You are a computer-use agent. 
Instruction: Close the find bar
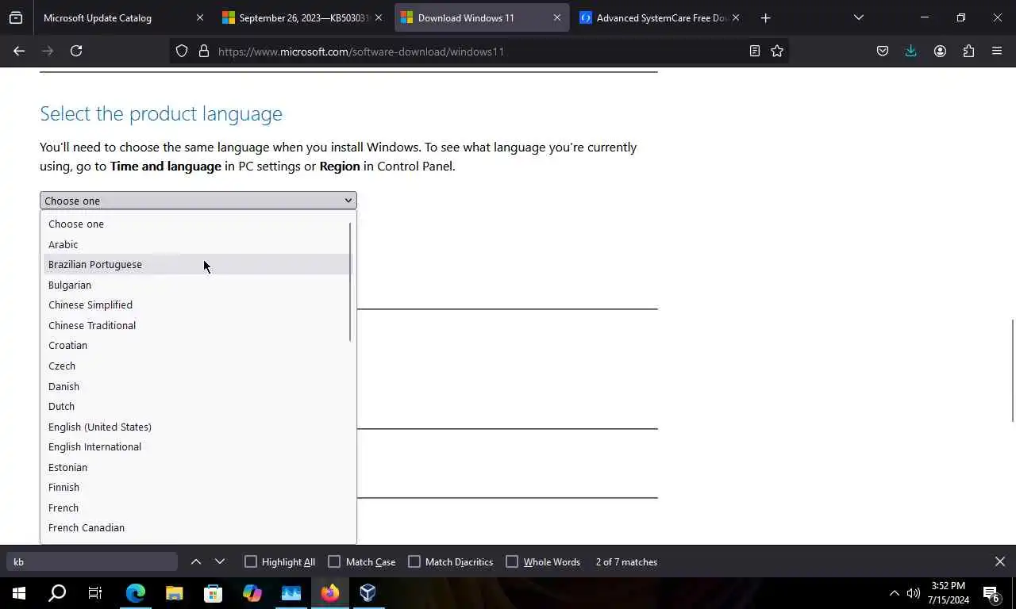coord(999,561)
